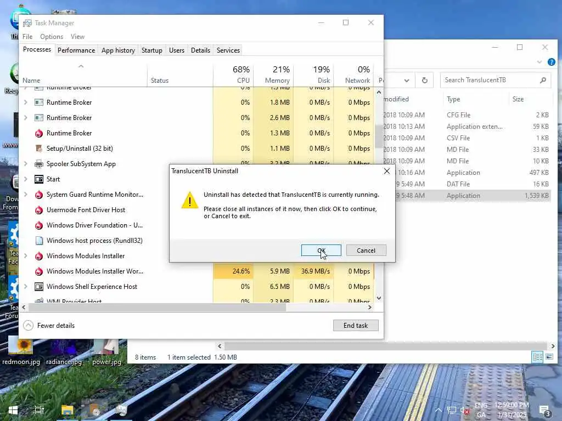Switch to the Details tab
Screen dimensions: 562x421
[x=200, y=50]
